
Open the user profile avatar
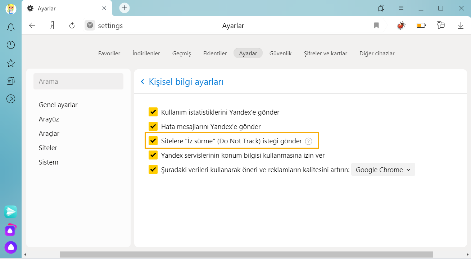11,8
